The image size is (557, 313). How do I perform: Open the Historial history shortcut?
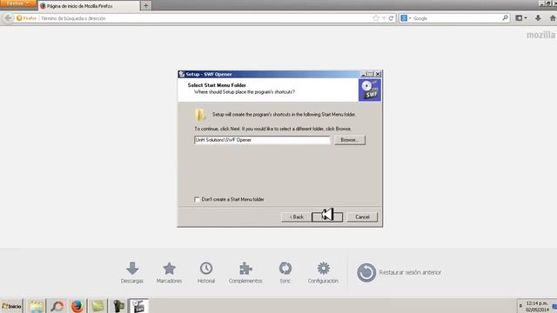[206, 272]
